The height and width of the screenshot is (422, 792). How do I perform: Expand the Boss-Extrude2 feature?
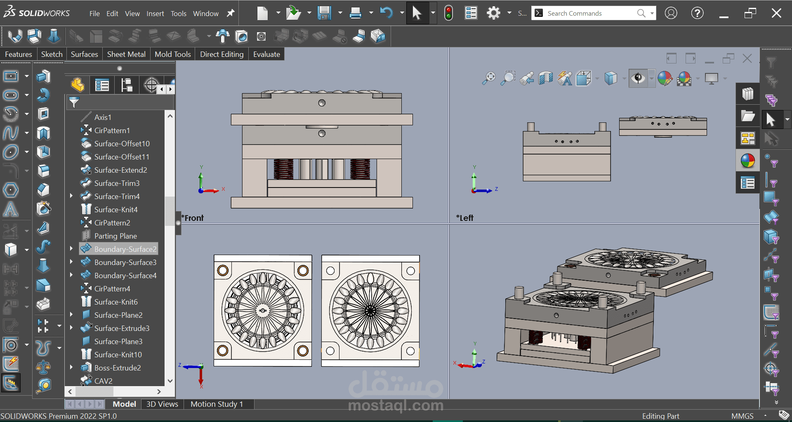click(x=71, y=368)
